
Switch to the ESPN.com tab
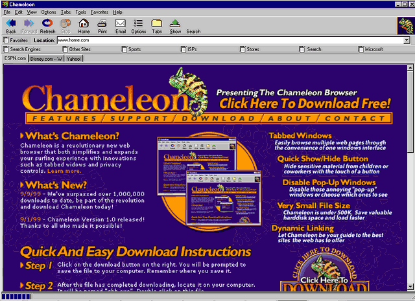(15, 58)
